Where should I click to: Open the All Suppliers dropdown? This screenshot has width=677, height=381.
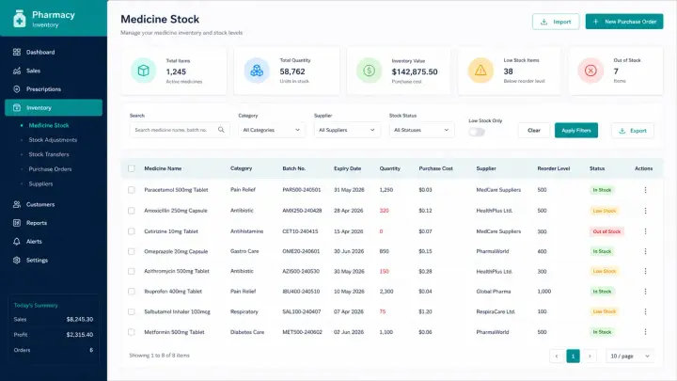(347, 130)
